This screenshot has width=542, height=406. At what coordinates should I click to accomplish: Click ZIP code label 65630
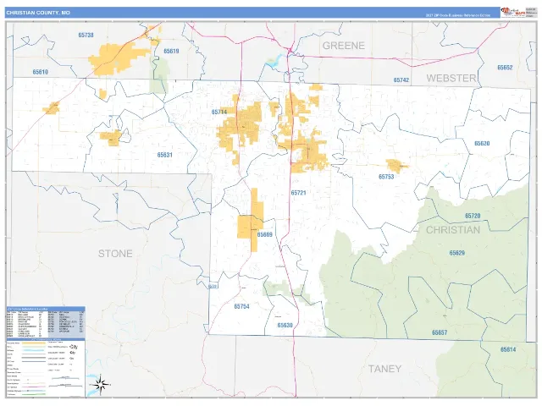pos(285,325)
